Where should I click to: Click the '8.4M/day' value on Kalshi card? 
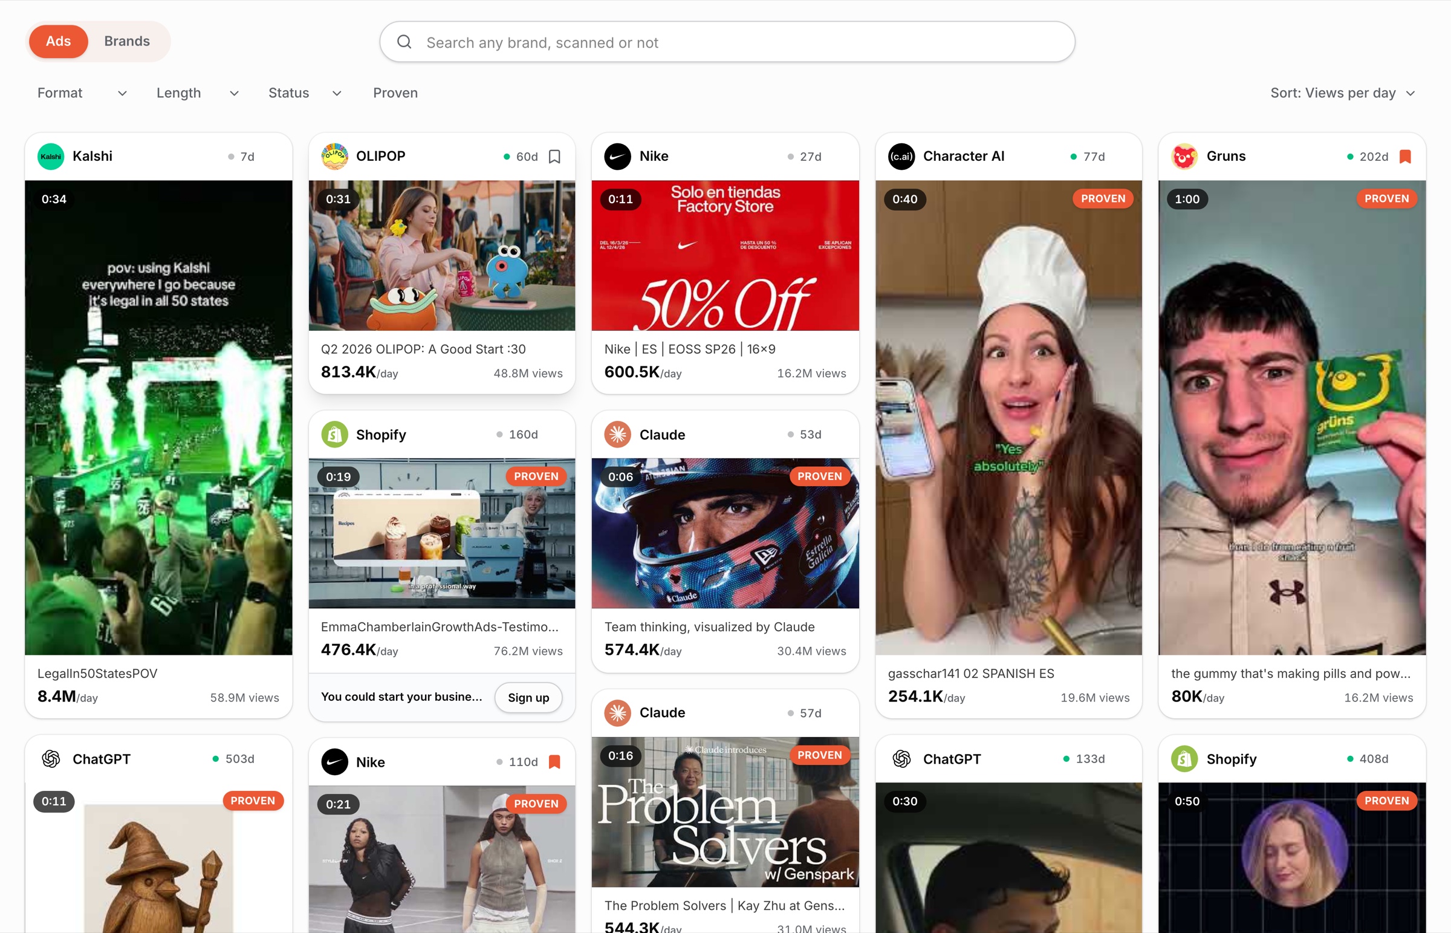[x=68, y=697]
